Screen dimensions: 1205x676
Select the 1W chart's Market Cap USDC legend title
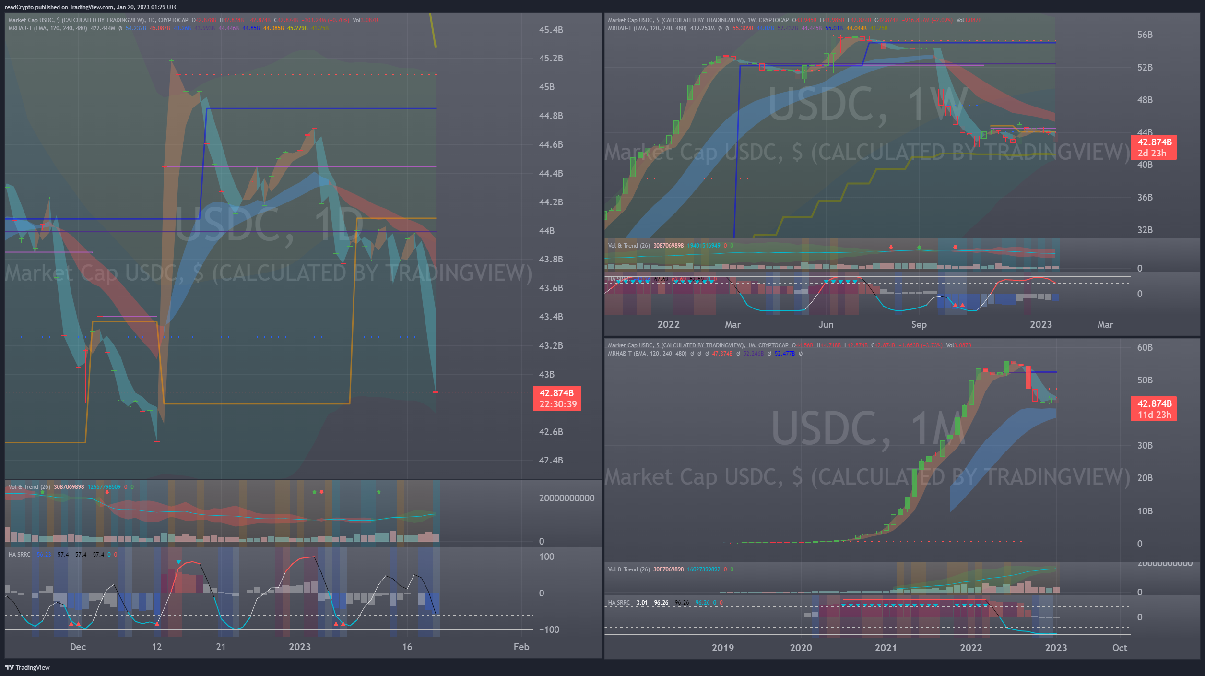coord(698,20)
